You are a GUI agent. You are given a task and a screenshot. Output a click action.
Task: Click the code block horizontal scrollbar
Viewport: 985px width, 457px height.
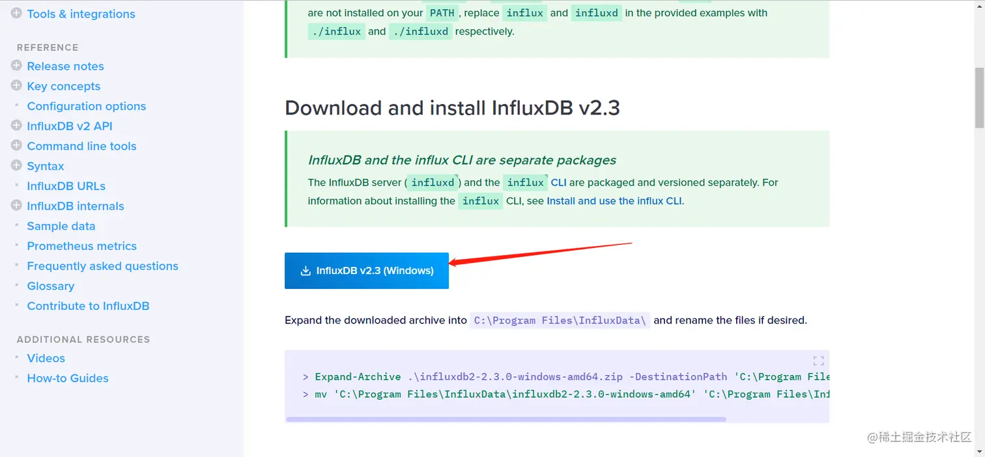[506, 419]
